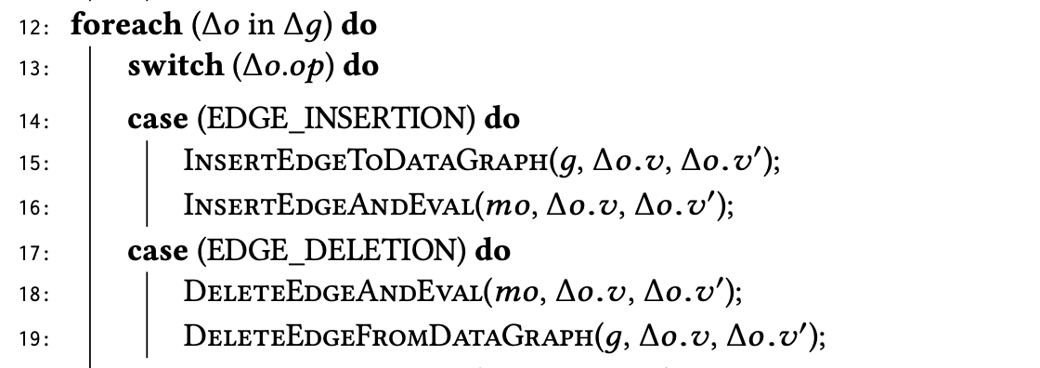
Task: Click EDGE_INSERTION case label
Action: [x=336, y=120]
